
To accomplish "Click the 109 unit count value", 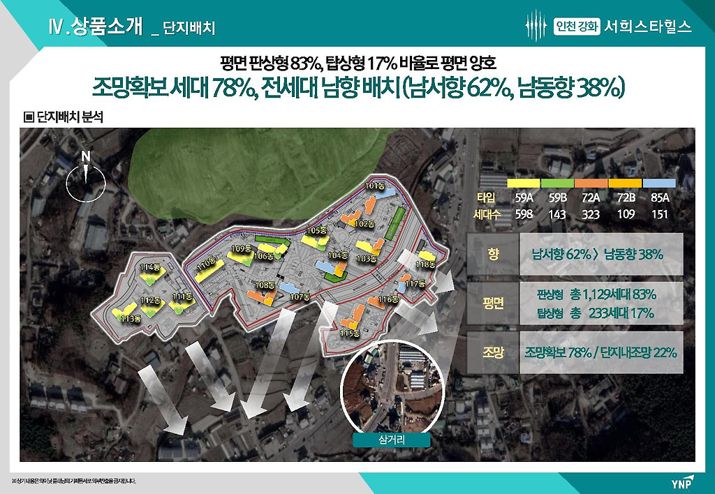I will click(626, 214).
